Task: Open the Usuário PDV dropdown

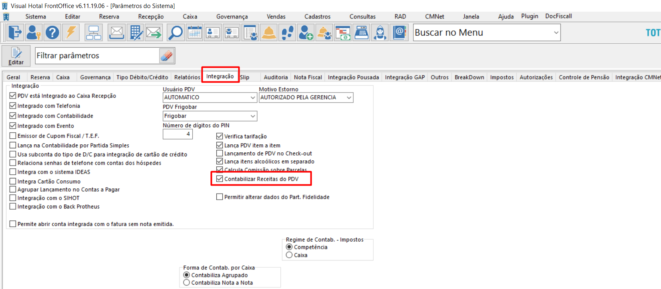Action: [x=210, y=97]
